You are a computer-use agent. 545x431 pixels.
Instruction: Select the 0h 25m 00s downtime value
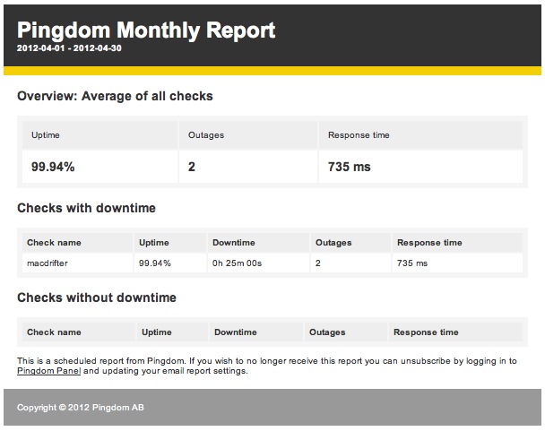point(237,263)
